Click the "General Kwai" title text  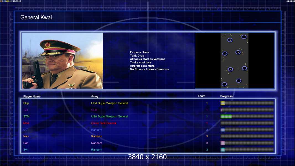pos(36,17)
